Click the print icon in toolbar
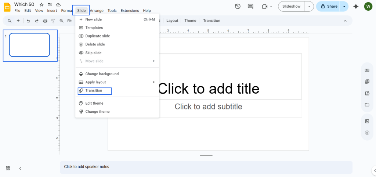 (x=45, y=21)
